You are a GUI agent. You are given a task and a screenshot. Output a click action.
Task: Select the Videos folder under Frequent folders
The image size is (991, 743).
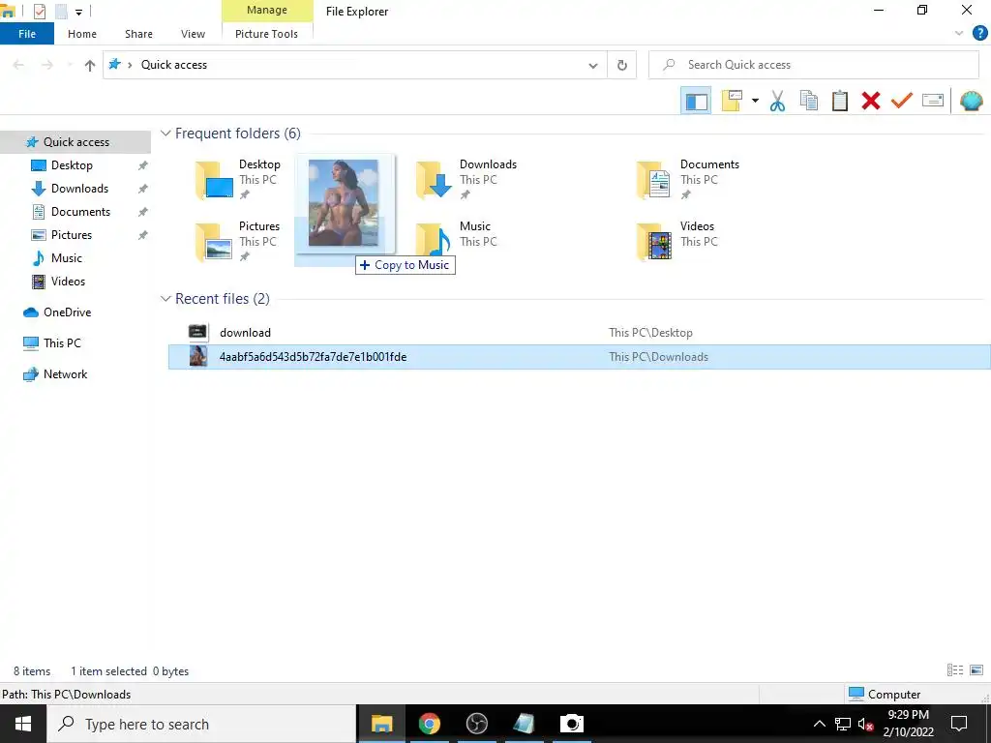coord(676,241)
